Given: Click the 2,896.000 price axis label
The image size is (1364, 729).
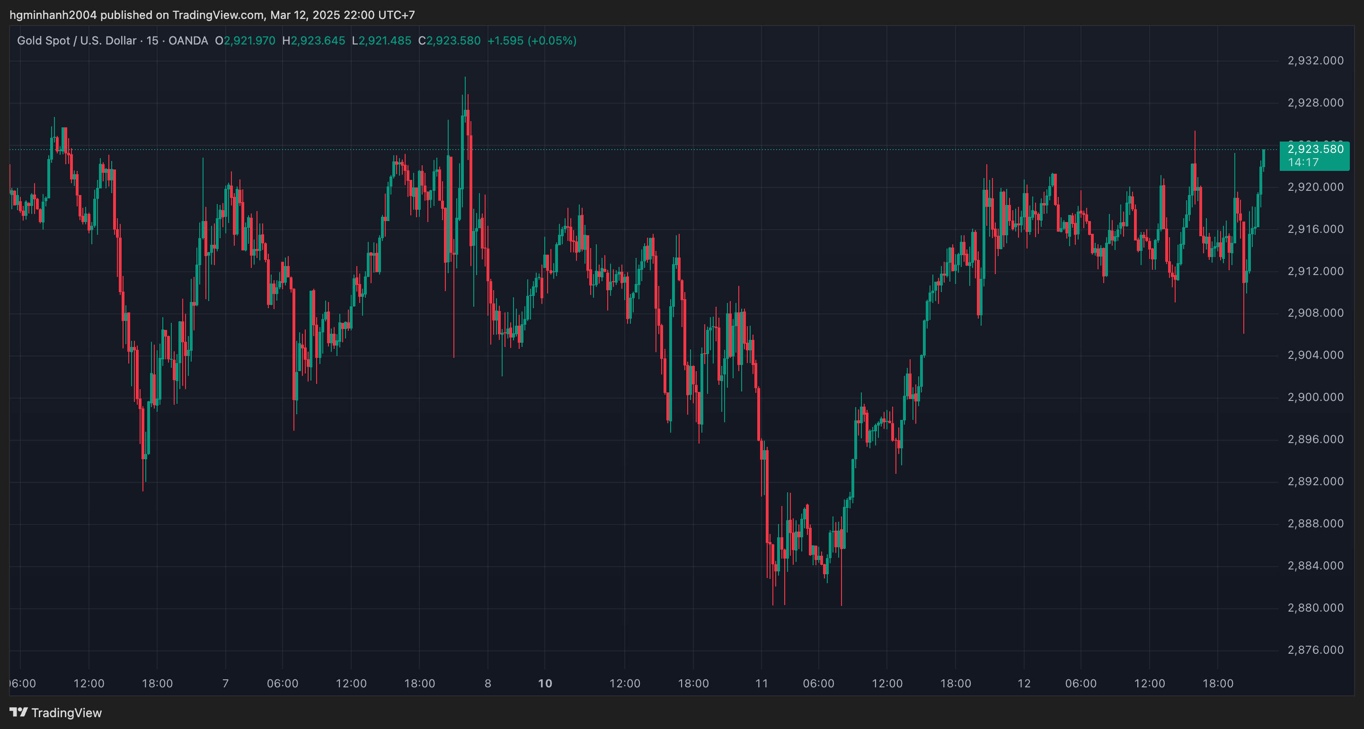Looking at the screenshot, I should (x=1315, y=439).
